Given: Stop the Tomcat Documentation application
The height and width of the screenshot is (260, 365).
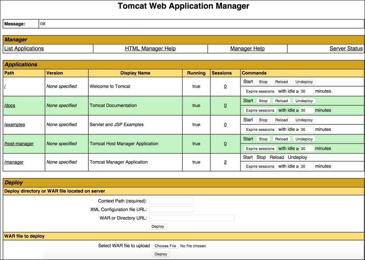Looking at the screenshot, I should 263,101.
